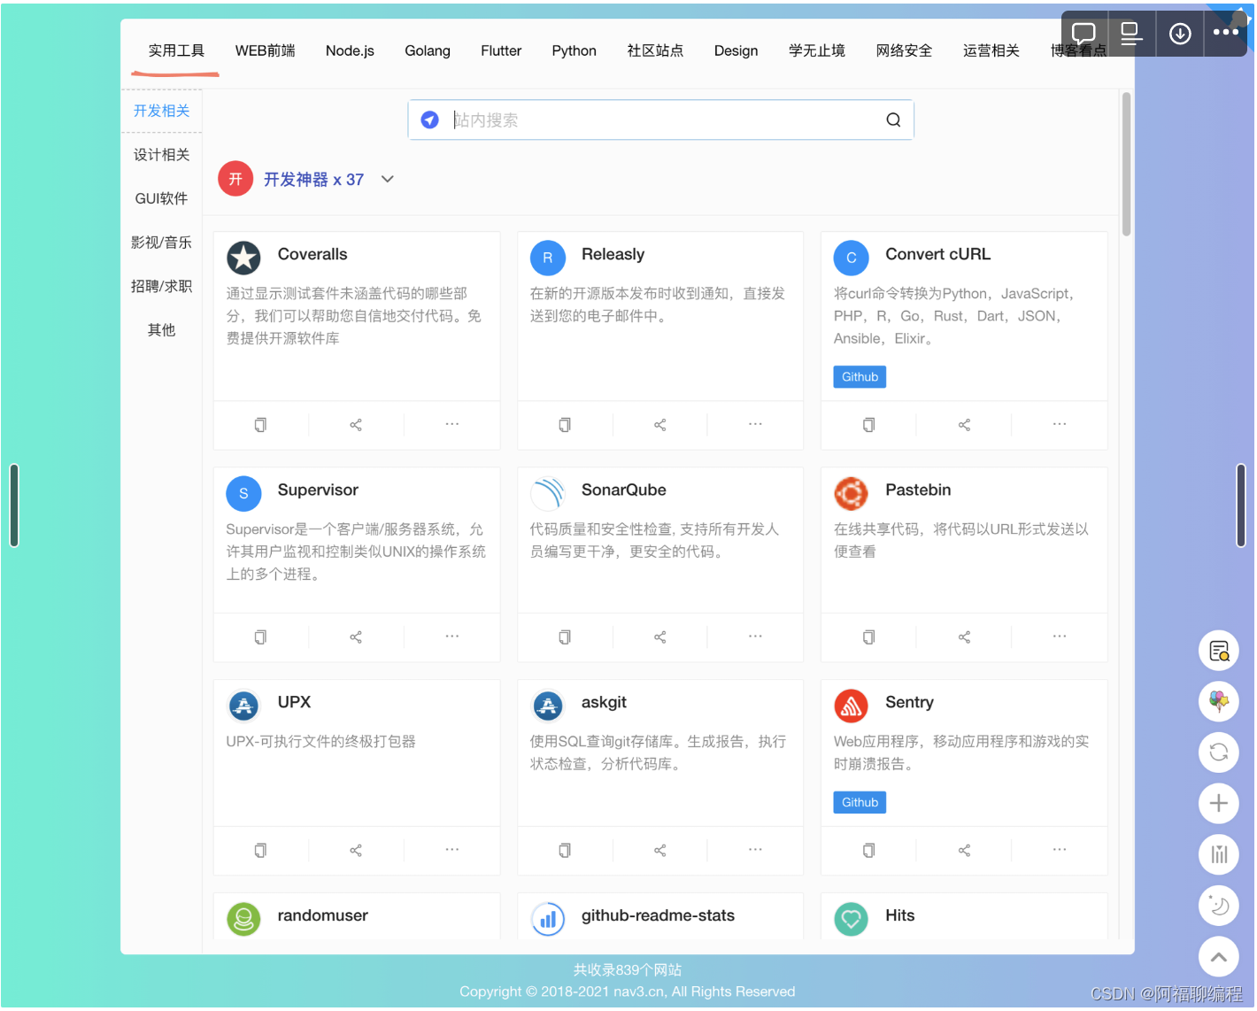Open the balloon-icon floating button
The width and height of the screenshot is (1257, 1011).
point(1219,702)
